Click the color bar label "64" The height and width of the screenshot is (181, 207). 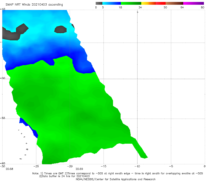tap(182, 8)
